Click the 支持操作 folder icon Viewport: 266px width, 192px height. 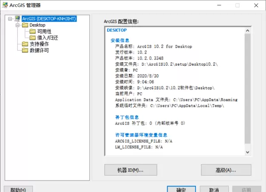coord(25,44)
